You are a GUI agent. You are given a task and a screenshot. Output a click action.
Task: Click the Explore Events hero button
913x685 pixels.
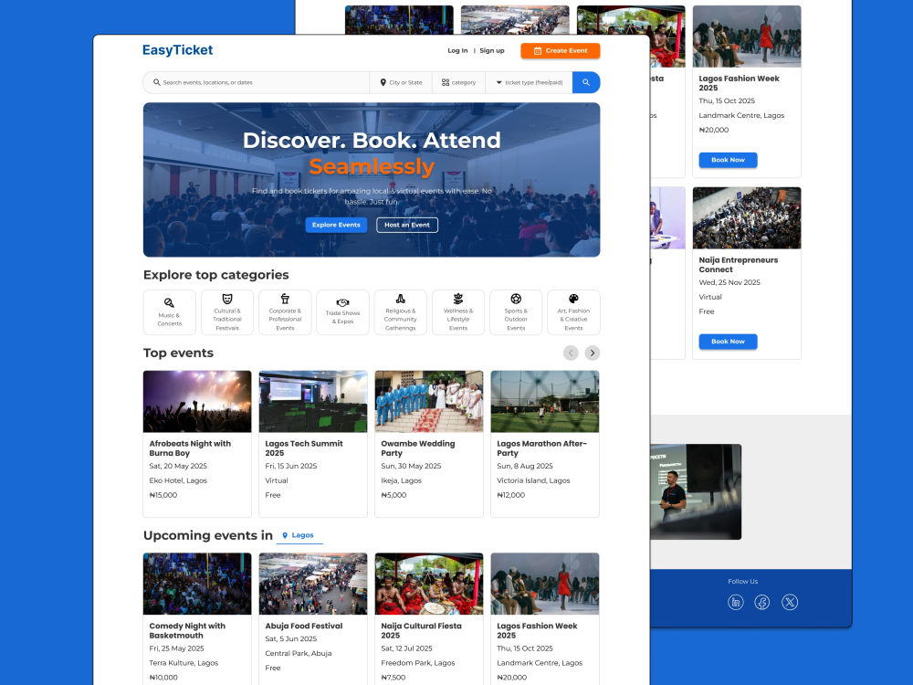(336, 225)
